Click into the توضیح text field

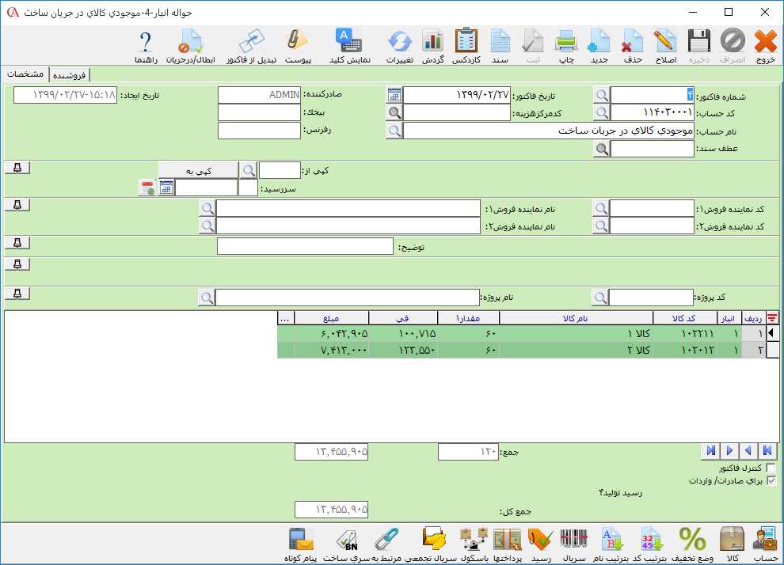tap(305, 247)
